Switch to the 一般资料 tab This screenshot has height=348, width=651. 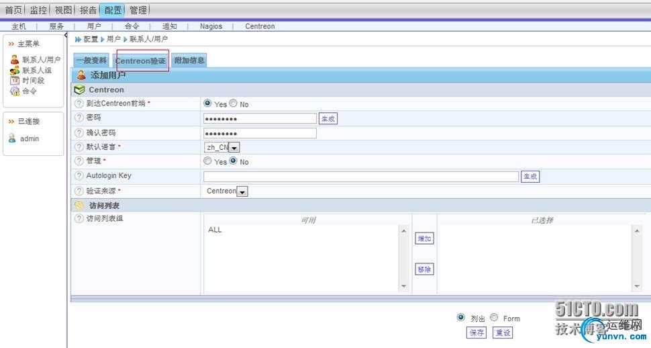(91, 60)
